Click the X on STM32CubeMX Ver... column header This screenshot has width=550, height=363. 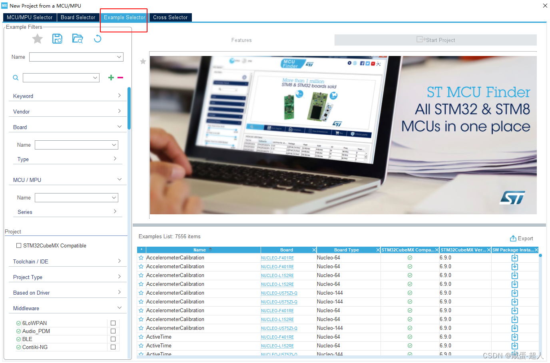pos(489,250)
